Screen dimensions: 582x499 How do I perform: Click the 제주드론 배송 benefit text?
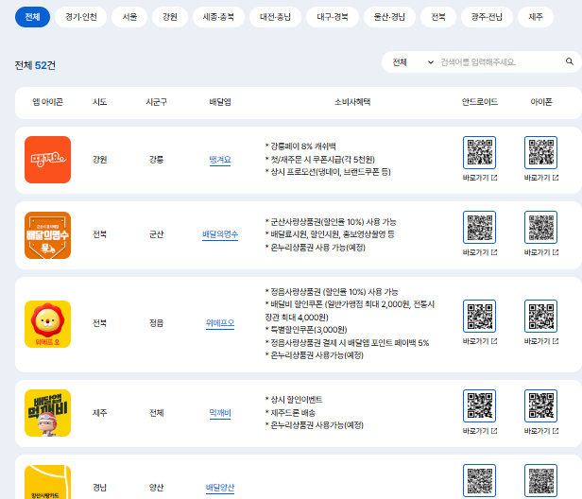[x=290, y=413]
